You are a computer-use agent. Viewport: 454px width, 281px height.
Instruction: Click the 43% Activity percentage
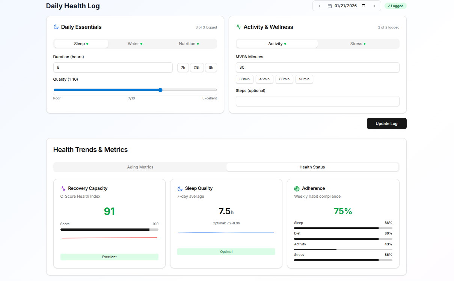[388, 244]
